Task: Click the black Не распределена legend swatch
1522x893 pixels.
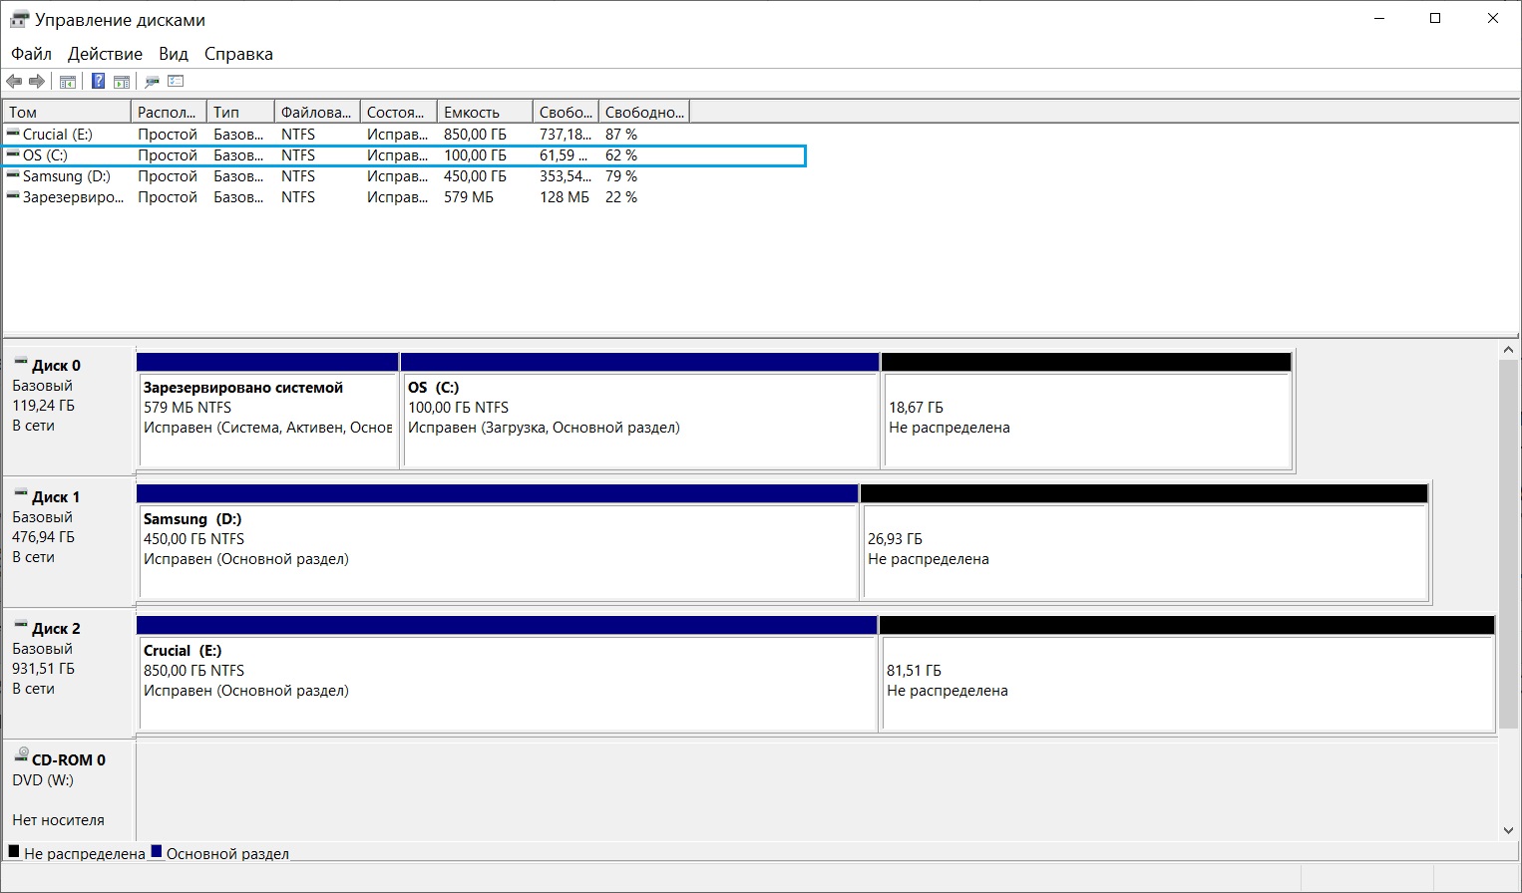Action: tap(14, 852)
